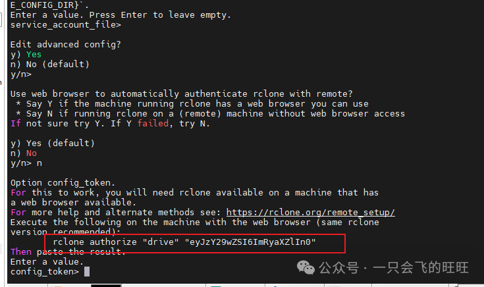Click the Yes (default) option line
Viewport: 484px width, 287px height.
point(53,143)
